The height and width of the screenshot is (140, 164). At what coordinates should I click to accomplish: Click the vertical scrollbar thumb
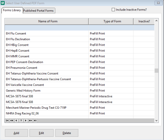point(156,71)
